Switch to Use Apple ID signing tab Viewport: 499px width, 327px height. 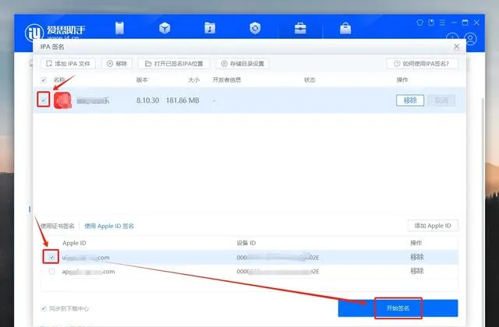109,226
